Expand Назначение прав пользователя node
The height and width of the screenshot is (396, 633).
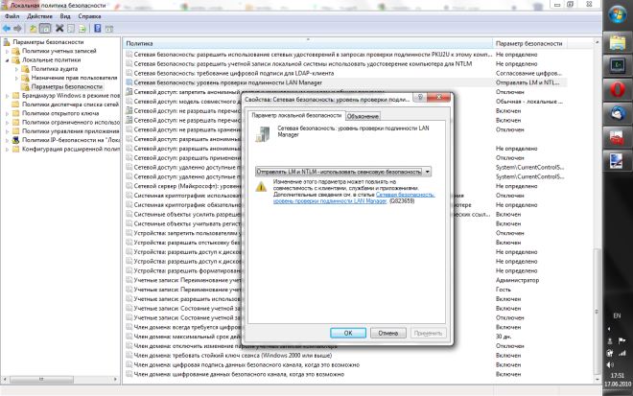[x=16, y=78]
